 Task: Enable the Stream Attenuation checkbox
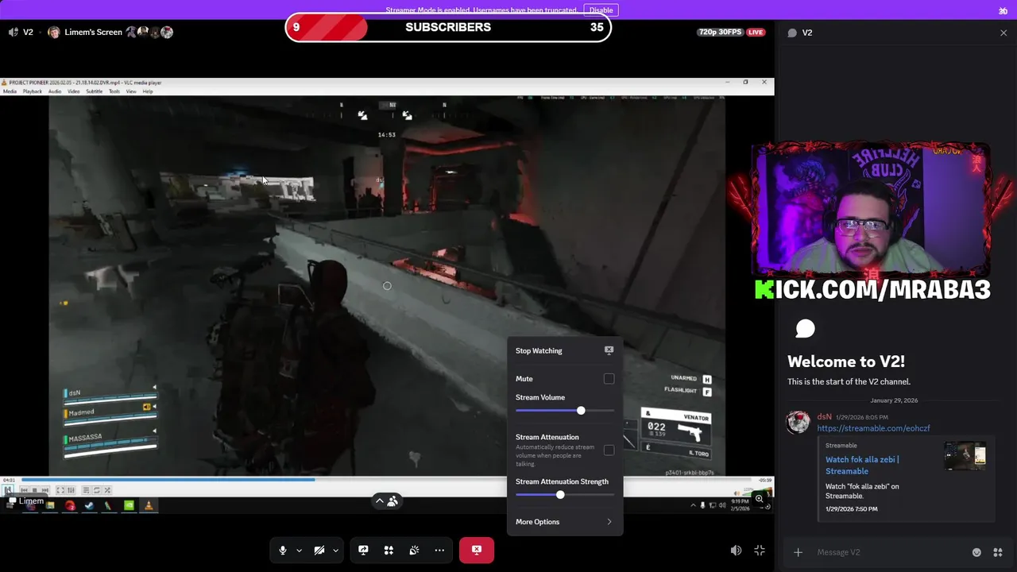pos(609,450)
